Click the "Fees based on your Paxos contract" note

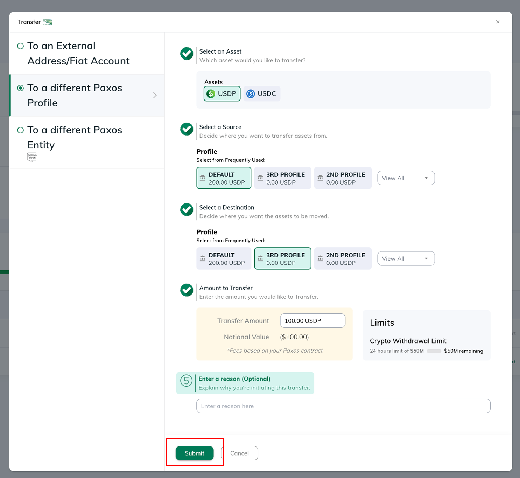(275, 351)
